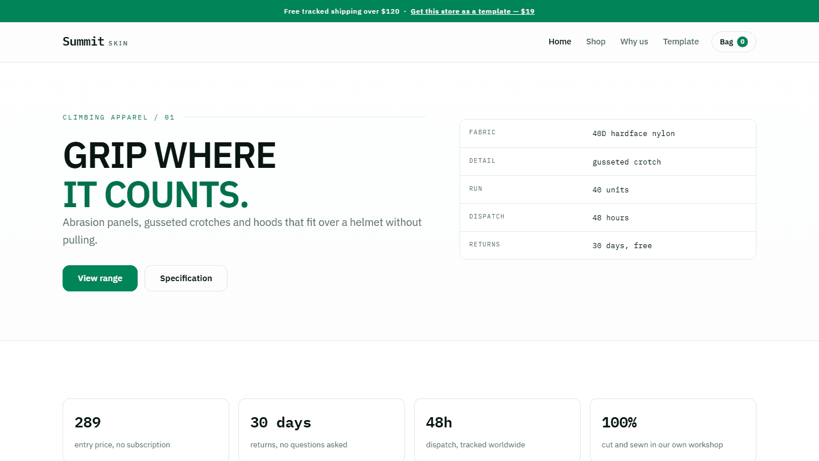Viewport: 819px width, 461px height.
Task: Click the 'CLIMBING APPAREL / 01' label
Action: click(x=118, y=117)
